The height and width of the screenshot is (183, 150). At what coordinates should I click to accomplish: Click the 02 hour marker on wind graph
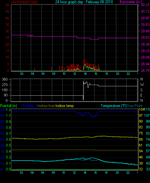(22, 74)
